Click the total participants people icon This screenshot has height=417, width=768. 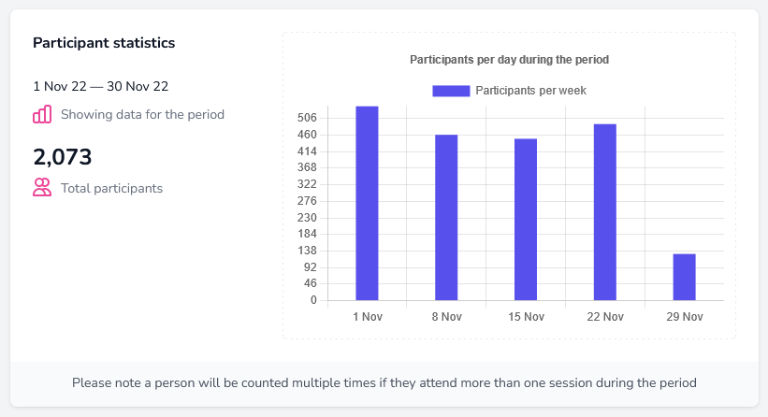(x=42, y=187)
